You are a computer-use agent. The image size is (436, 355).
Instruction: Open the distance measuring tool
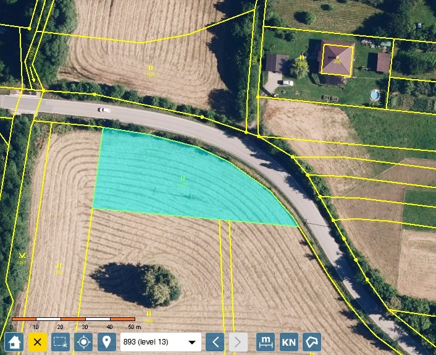tap(266, 341)
